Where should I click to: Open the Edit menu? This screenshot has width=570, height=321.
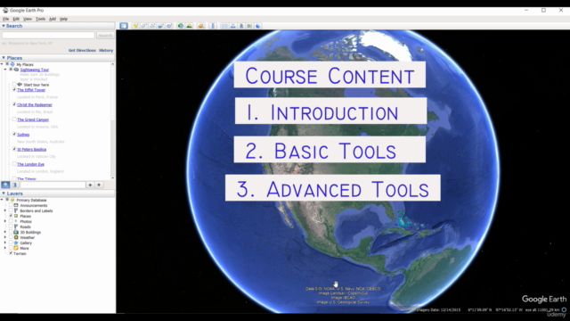[16, 19]
